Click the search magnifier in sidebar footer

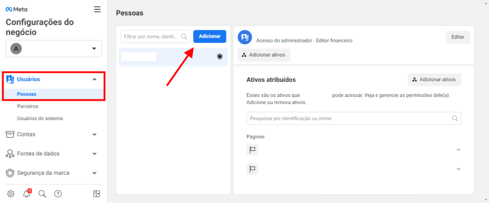[42, 193]
